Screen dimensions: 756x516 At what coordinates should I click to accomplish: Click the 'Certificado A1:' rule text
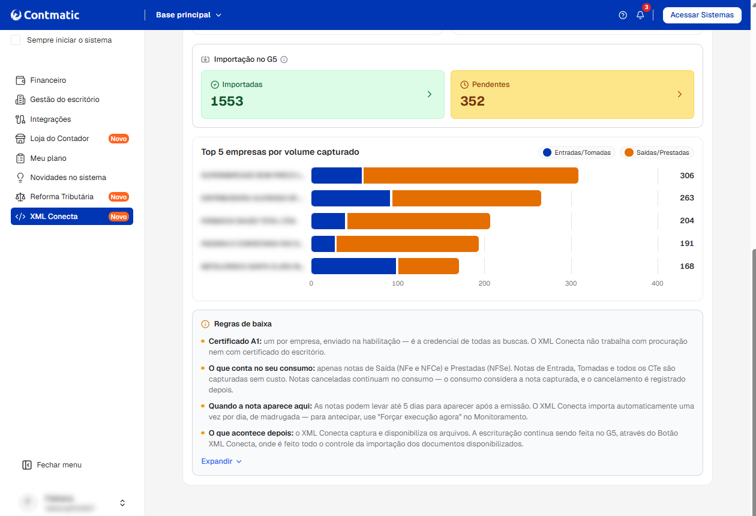coord(235,341)
